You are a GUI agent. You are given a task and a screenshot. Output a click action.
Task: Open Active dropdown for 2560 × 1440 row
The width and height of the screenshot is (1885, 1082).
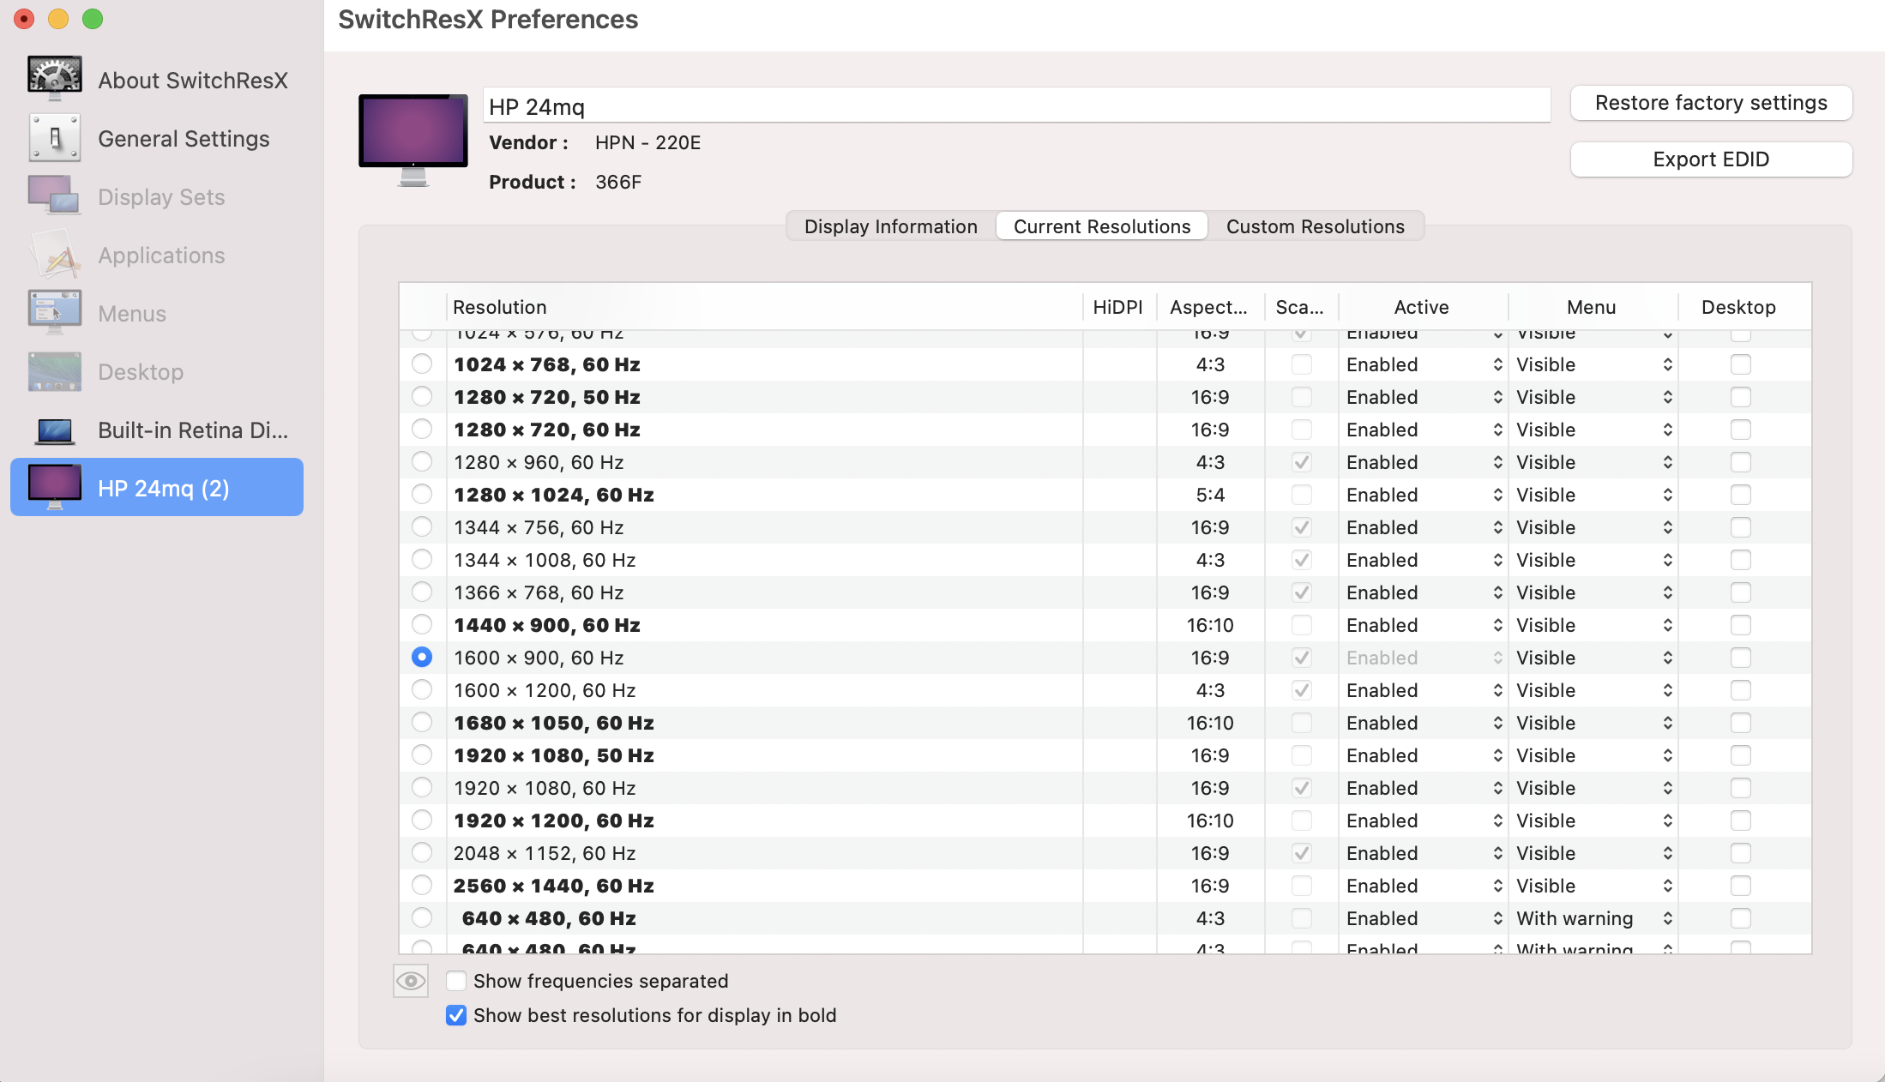click(1424, 886)
